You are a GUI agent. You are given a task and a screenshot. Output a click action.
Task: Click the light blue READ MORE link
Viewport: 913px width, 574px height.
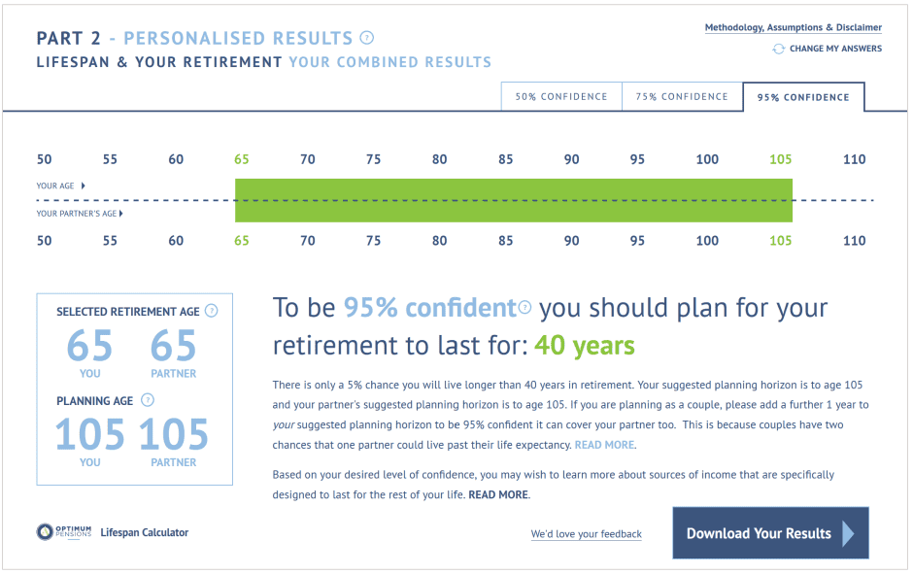[604, 445]
